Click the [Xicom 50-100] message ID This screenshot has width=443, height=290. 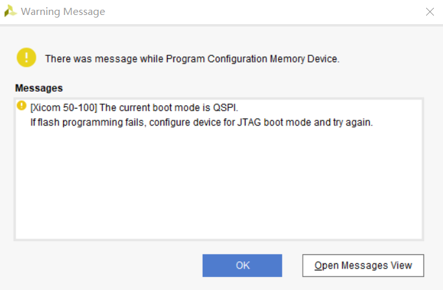point(64,108)
